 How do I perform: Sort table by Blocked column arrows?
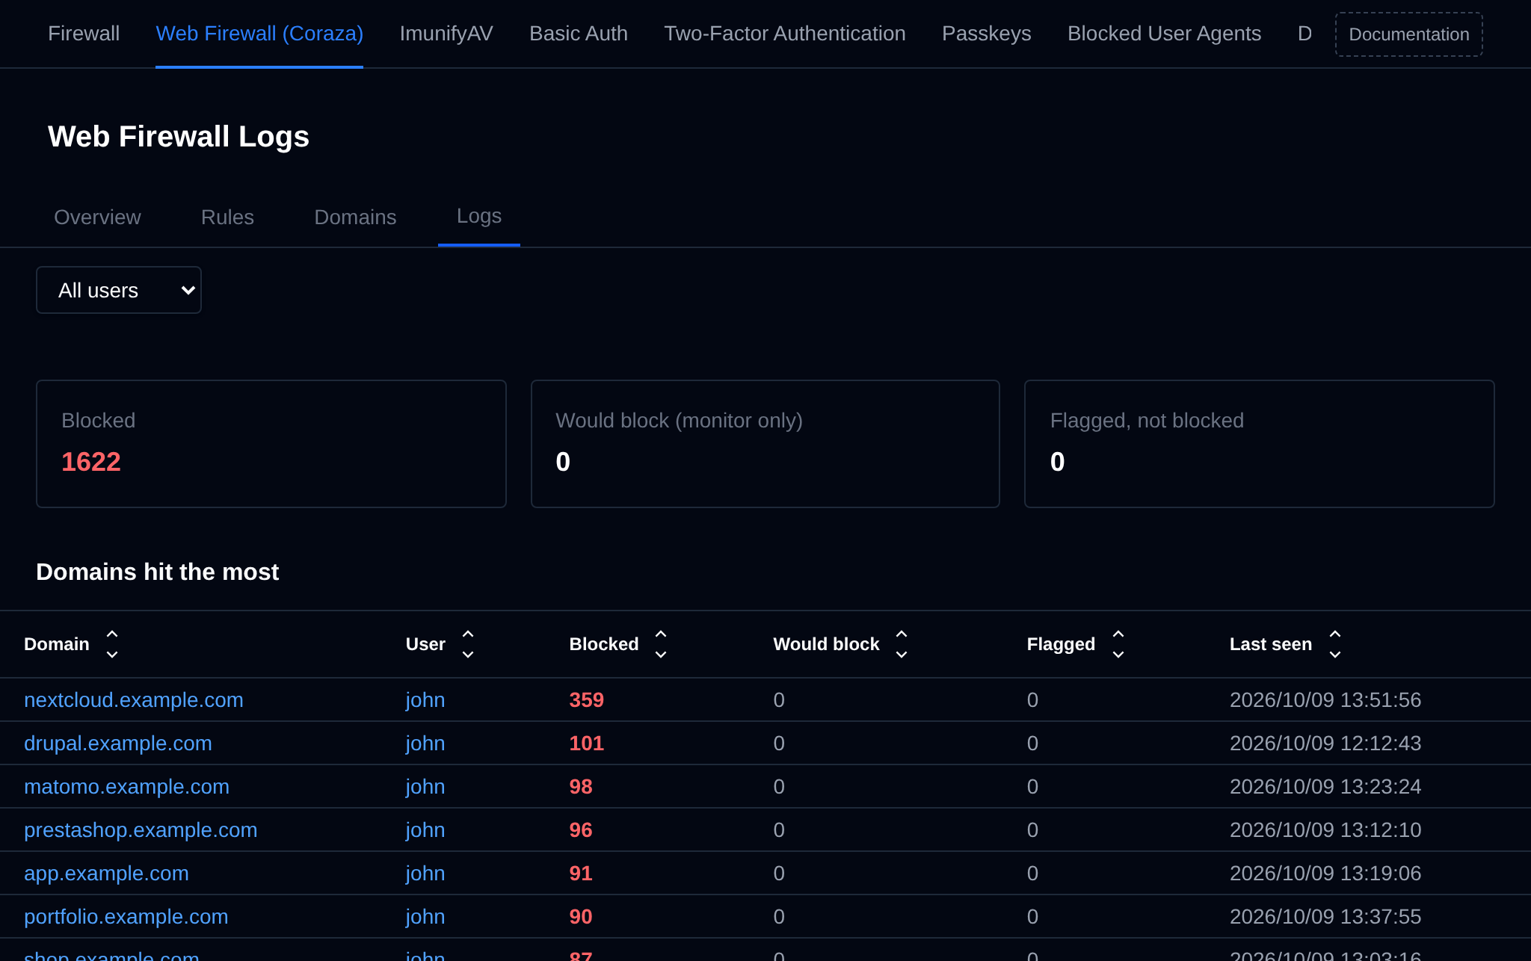661,644
